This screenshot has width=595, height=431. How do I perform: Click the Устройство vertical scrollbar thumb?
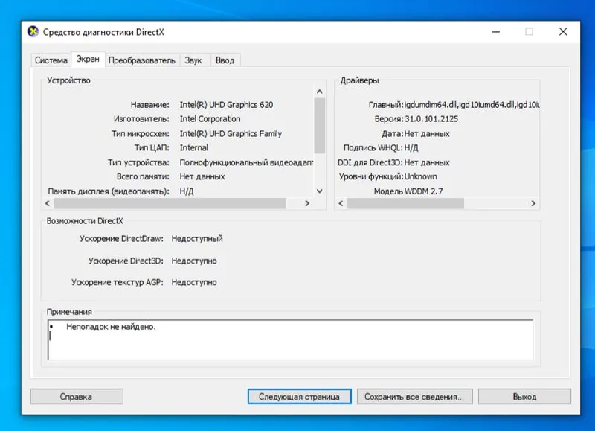(320, 125)
